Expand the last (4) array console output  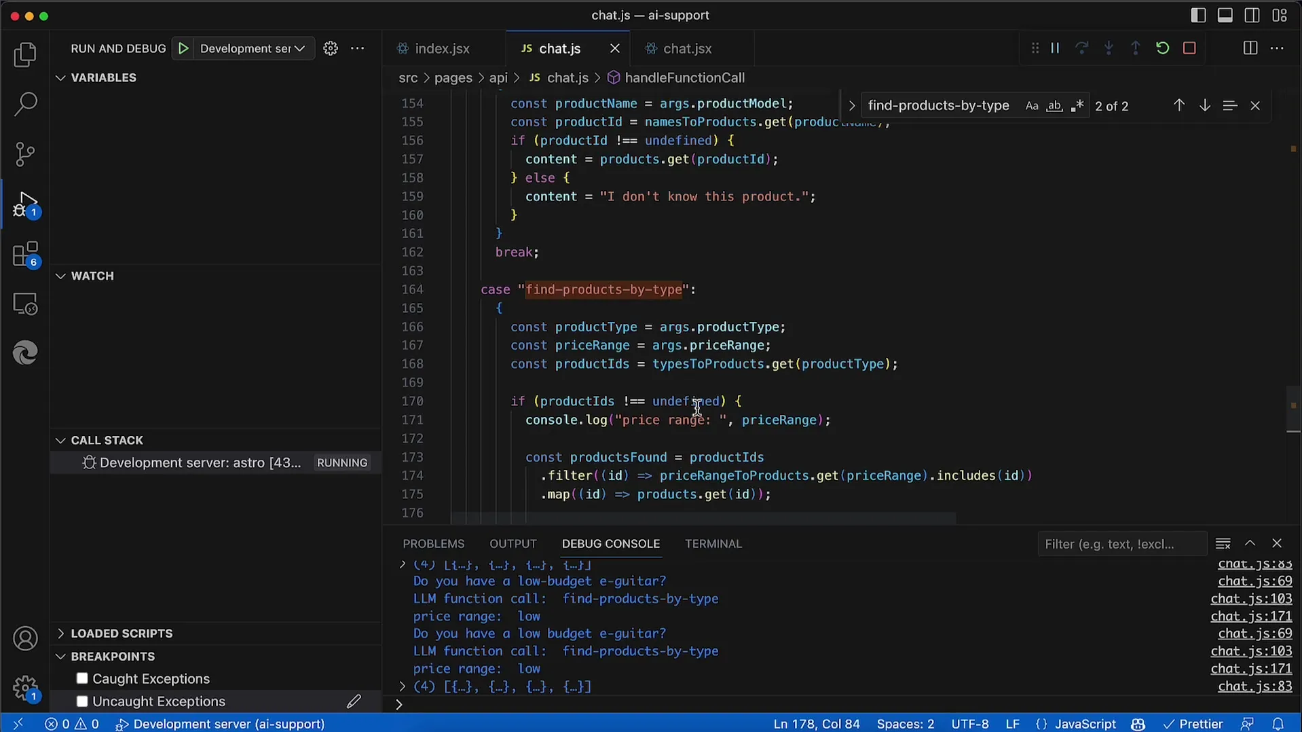point(402,687)
